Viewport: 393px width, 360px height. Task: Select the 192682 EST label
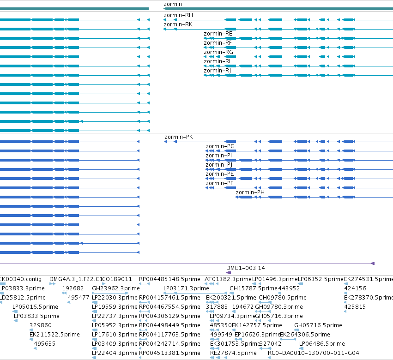[x=73, y=288]
